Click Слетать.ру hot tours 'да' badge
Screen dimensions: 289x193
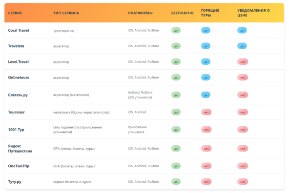point(206,95)
